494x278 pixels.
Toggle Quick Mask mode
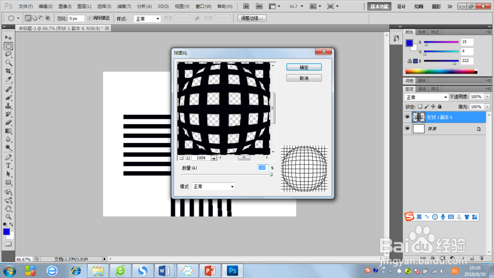coord(8,244)
